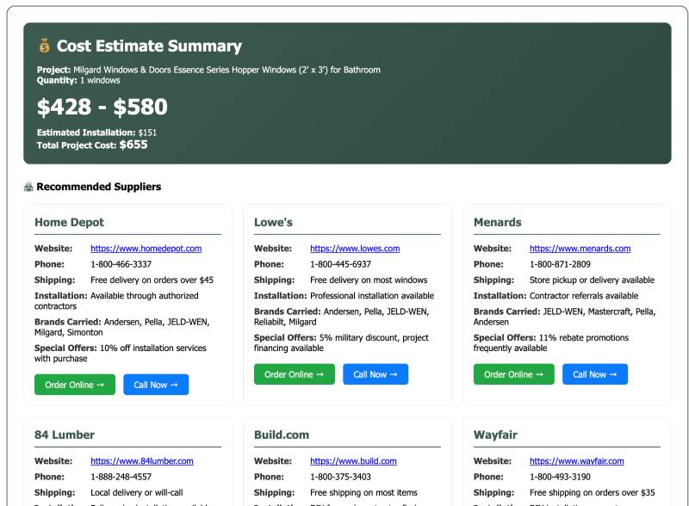Click Lowe's phone number 1-800-445-6937
689x506 pixels.
[340, 264]
